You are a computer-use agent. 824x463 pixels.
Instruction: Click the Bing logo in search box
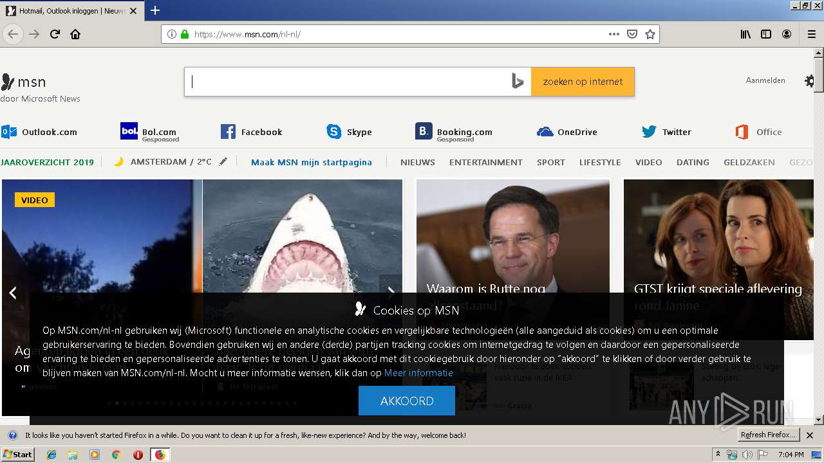click(518, 82)
